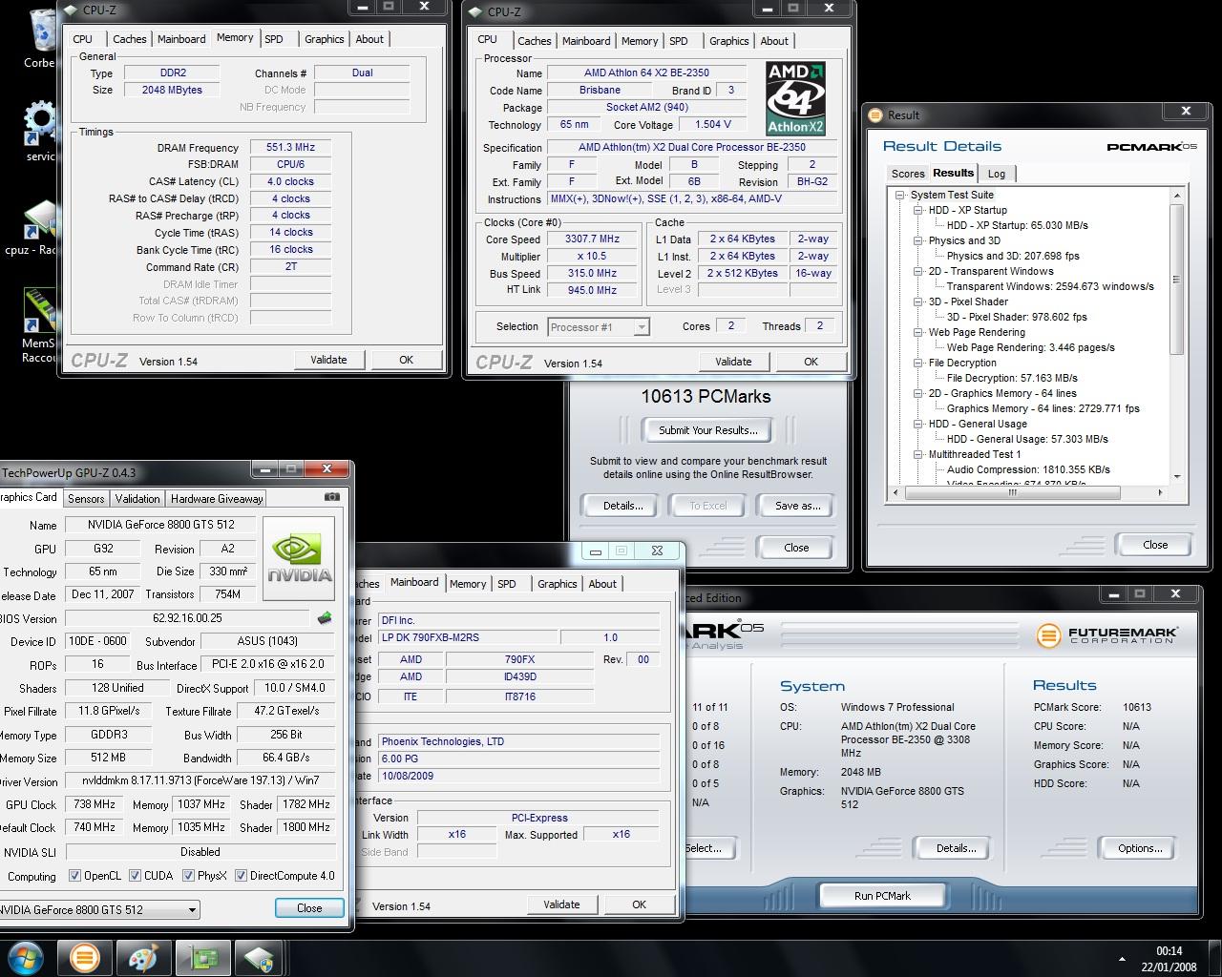Collapse the Multithreaded Test 1 node
Image resolution: width=1222 pixels, height=977 pixels.
pyautogui.click(x=917, y=454)
